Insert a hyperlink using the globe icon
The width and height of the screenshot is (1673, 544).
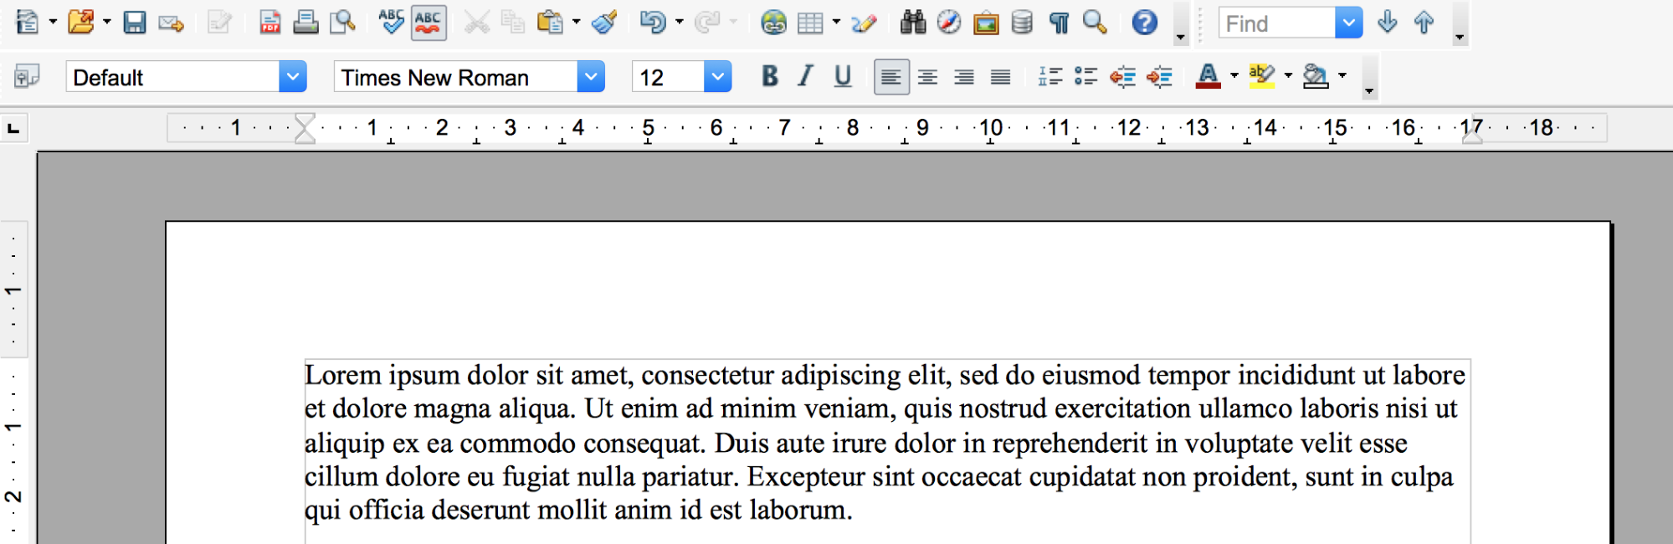[x=773, y=23]
